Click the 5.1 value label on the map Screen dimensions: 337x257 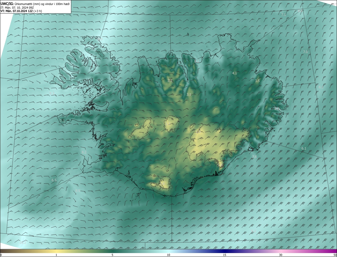coord(62,120)
